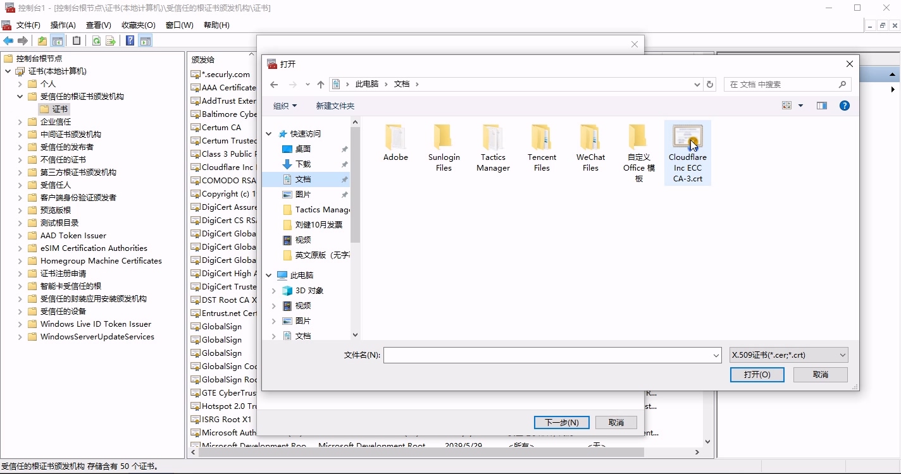Click the Open dialog Up arrow
Screen dimensions: 901x474
coord(321,85)
